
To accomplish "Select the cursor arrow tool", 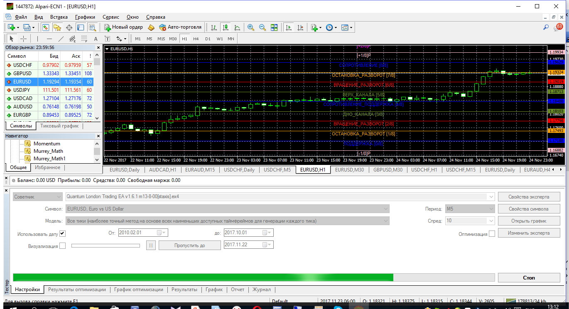I will pos(12,39).
